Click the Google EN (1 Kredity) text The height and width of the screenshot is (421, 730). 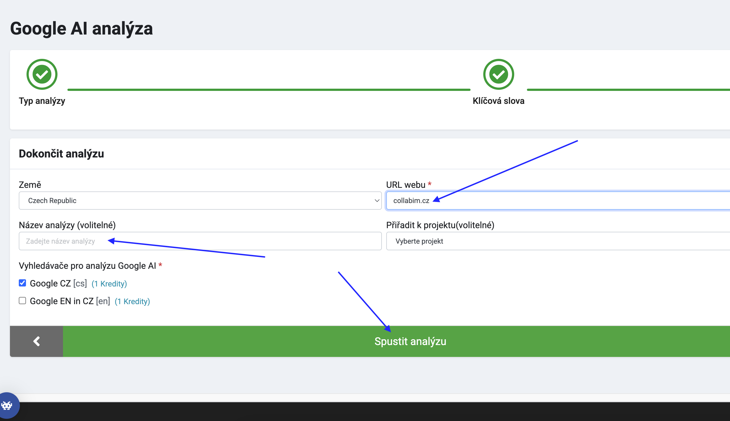(x=132, y=302)
